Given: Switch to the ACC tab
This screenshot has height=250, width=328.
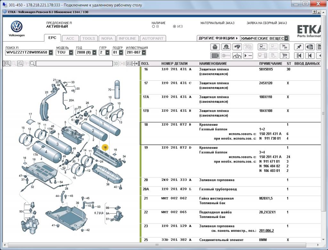Looking at the screenshot, I should [x=70, y=38].
